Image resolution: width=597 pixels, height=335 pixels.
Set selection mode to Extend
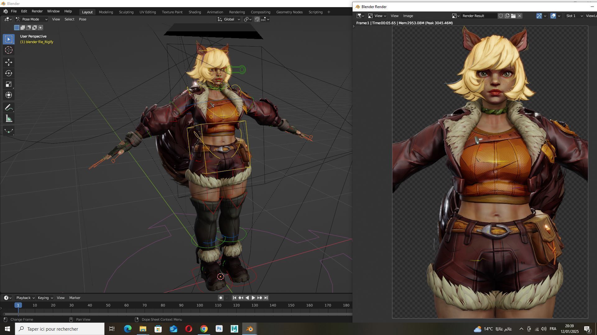23,28
